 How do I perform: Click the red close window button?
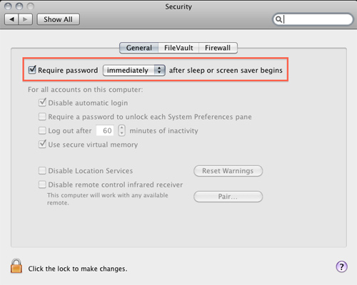8,6
